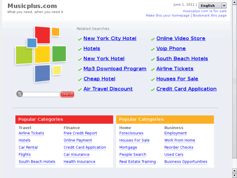237x178 pixels.
Task: Open New York Hotel related search
Action: tap(104, 58)
